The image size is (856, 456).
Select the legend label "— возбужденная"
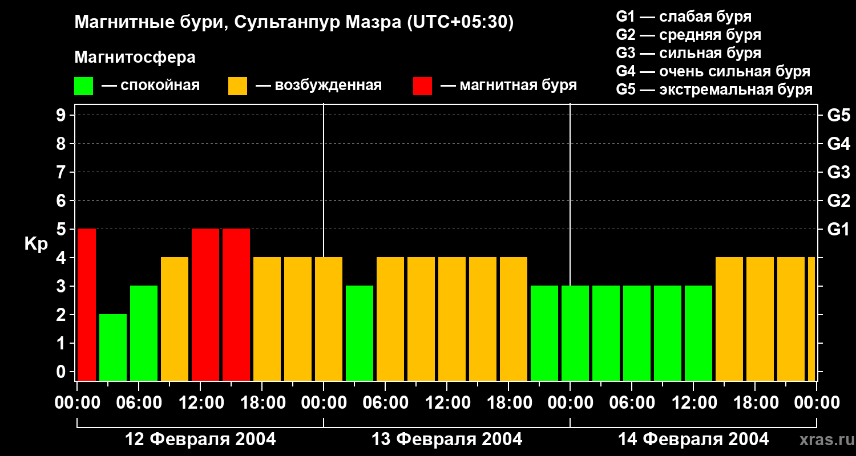[319, 85]
